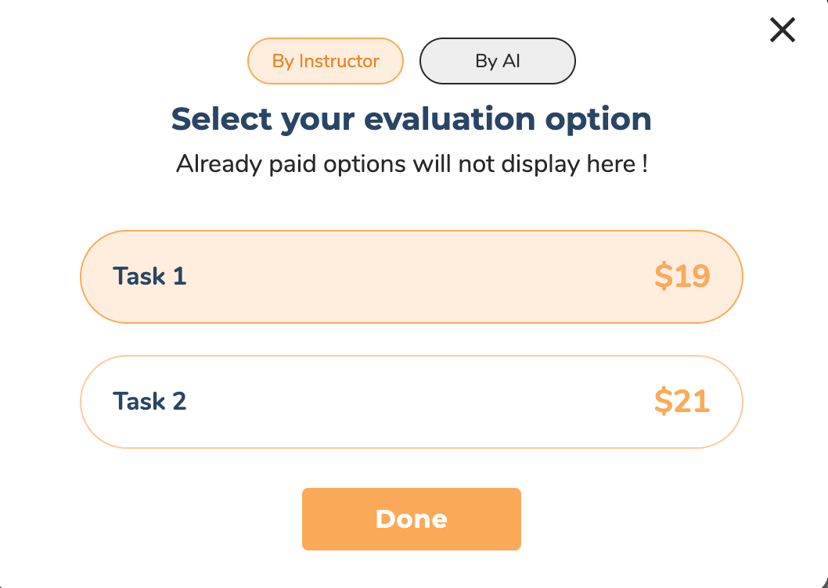Switch to the By AI tab

(x=498, y=61)
